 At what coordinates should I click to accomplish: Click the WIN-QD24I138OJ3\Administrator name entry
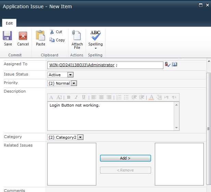tap(82, 65)
